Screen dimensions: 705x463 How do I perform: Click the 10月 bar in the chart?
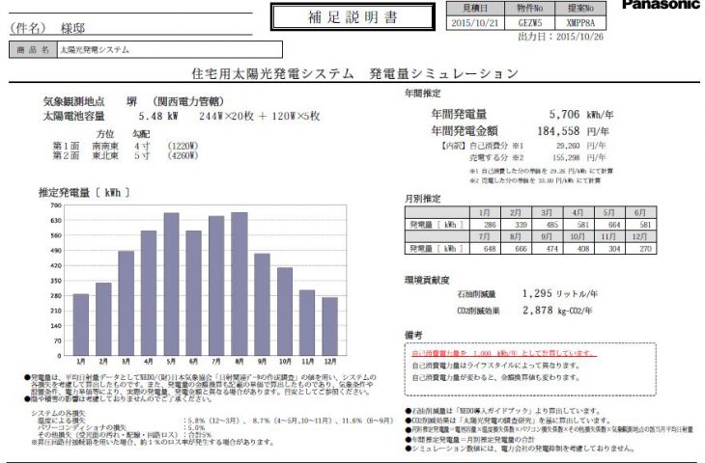pyautogui.click(x=285, y=312)
